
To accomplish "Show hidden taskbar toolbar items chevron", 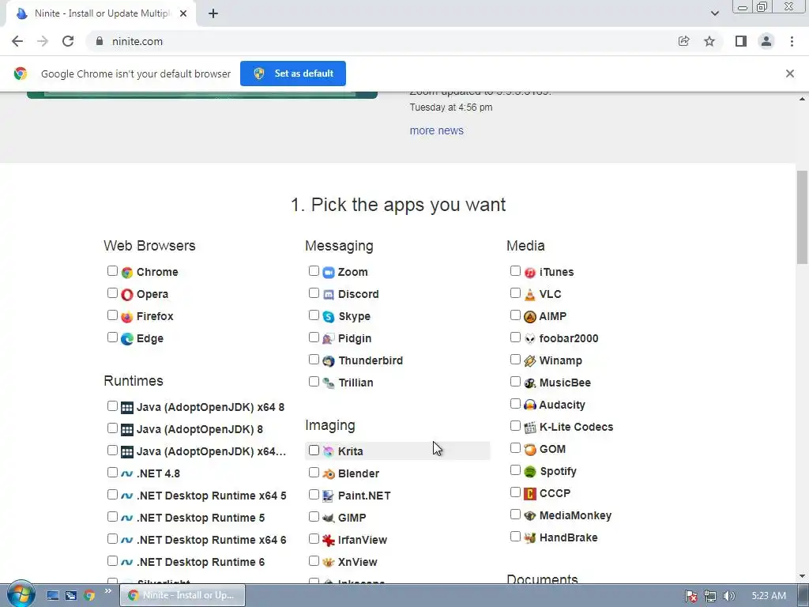I will (x=107, y=591).
